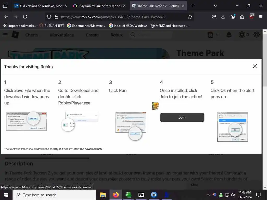This screenshot has height=200, width=267.
Task: Open the Create menu item
Action: (x=92, y=35)
